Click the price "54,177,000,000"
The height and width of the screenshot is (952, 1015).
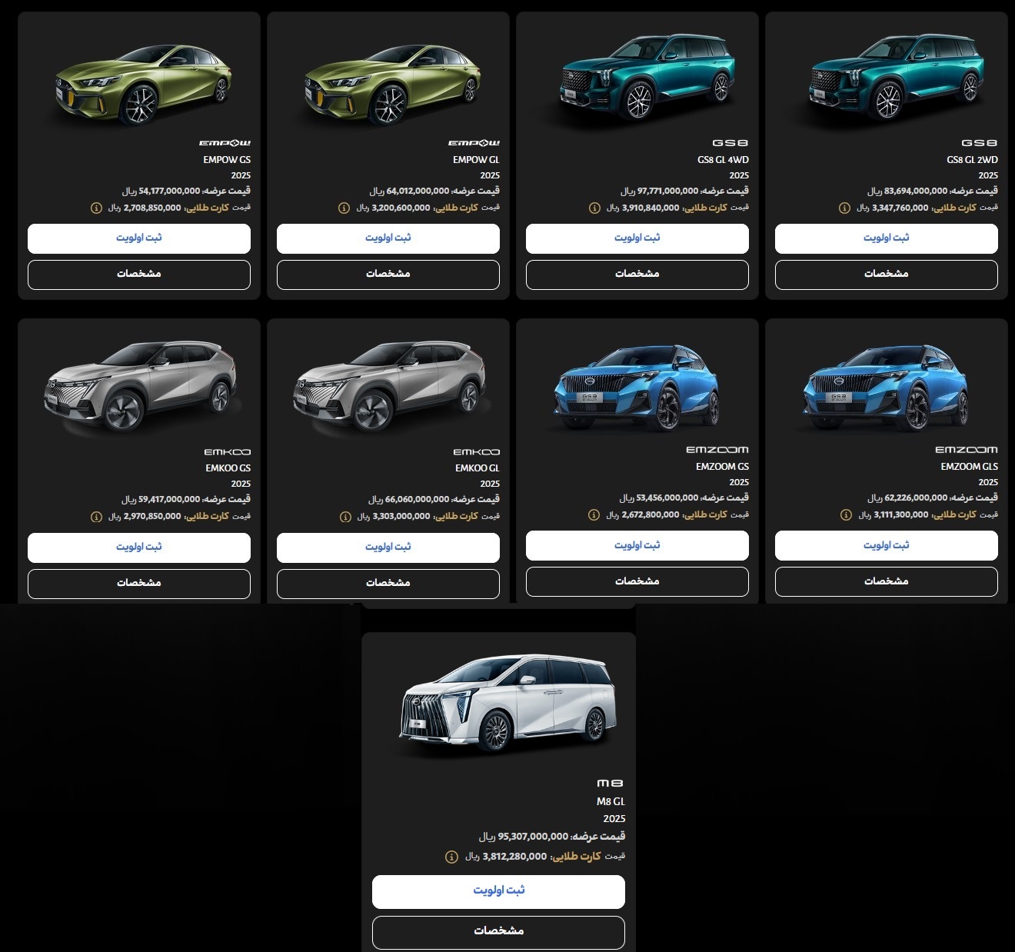(169, 191)
